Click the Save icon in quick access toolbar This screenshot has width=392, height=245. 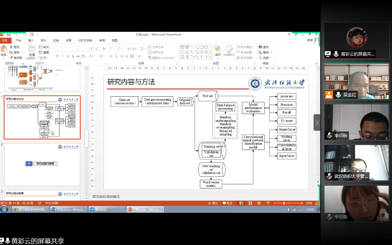9,34
